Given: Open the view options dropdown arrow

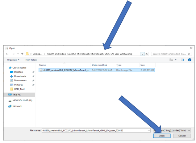Looking at the screenshot, I should point(176,60).
